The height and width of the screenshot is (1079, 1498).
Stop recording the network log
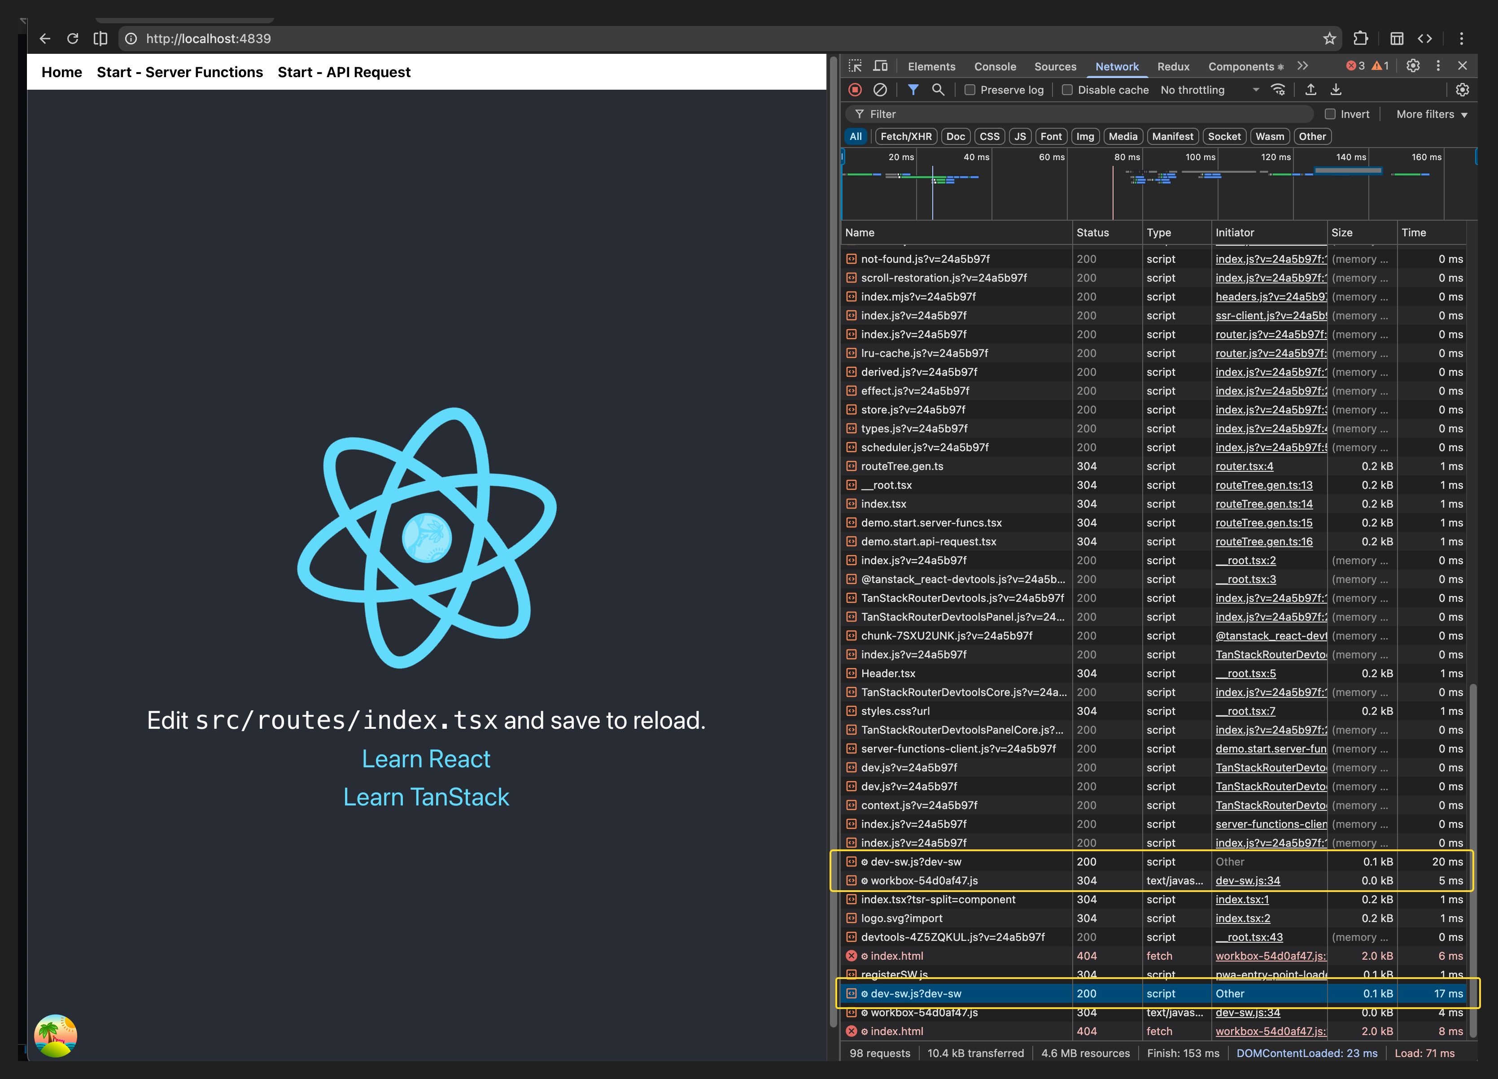[856, 90]
